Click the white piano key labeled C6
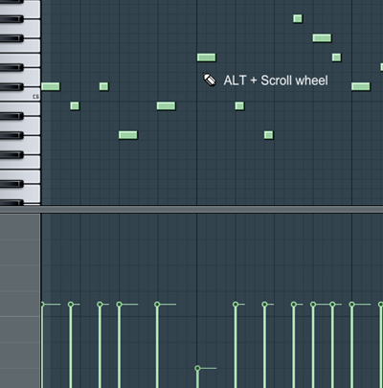This screenshot has height=388, width=383. [x=20, y=96]
